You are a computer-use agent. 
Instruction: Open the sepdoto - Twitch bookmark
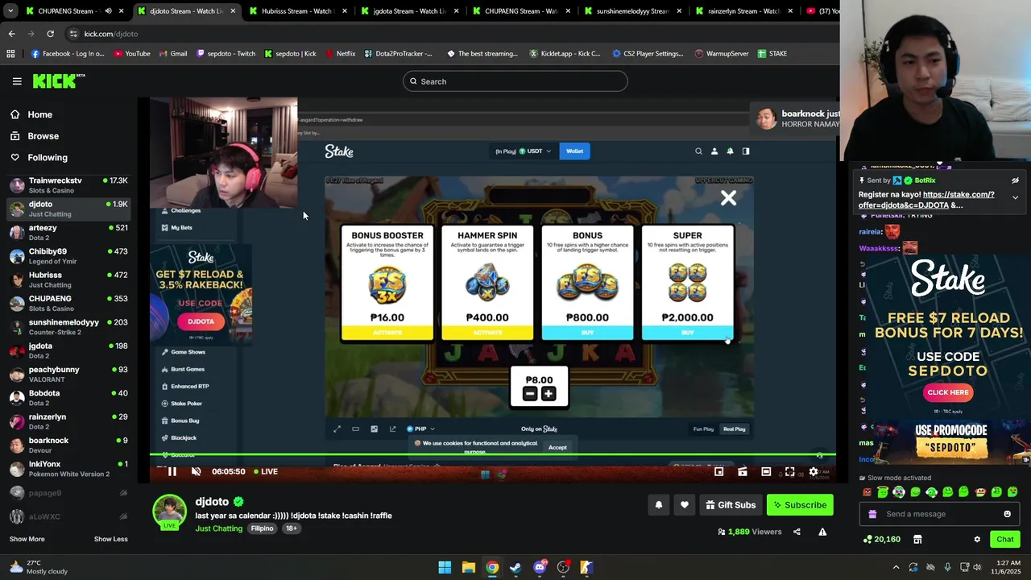pyautogui.click(x=226, y=54)
